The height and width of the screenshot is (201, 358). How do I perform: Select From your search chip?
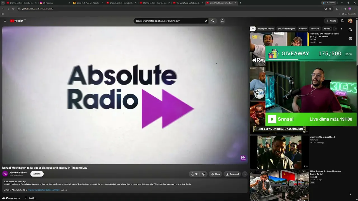(266, 29)
